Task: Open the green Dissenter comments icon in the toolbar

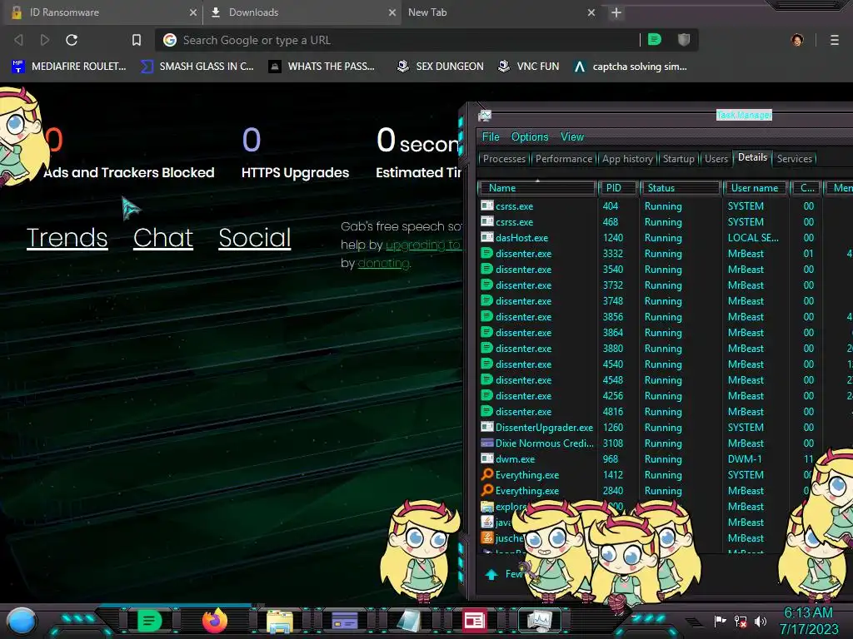Action: 655,39
